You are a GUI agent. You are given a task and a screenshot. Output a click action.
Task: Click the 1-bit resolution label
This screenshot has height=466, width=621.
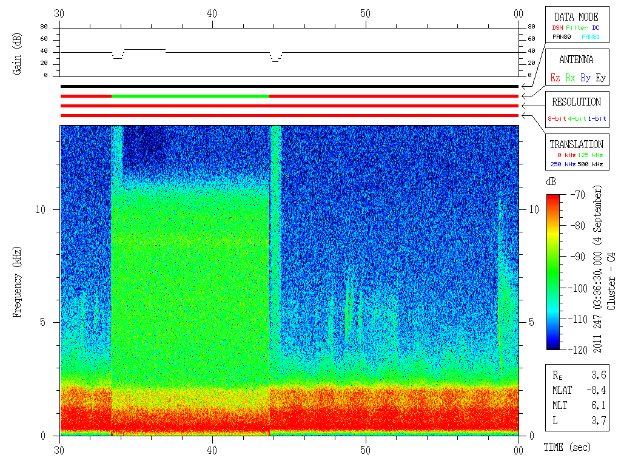click(597, 118)
